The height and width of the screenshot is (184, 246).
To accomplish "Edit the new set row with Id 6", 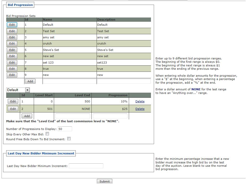I will (12, 56).
